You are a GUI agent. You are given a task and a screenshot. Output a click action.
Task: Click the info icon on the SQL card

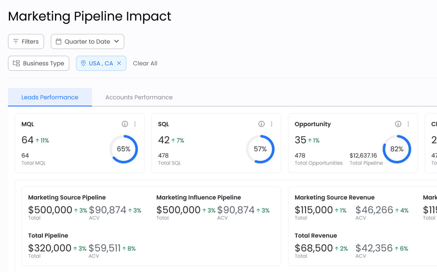point(261,124)
